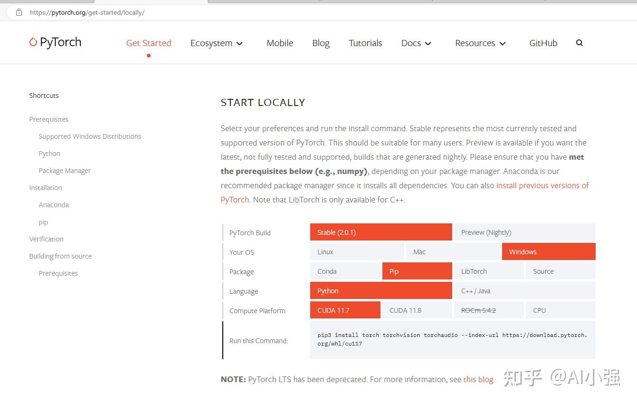Select CPU compute platform
Viewport: 637px width, 404px height.
560,310
